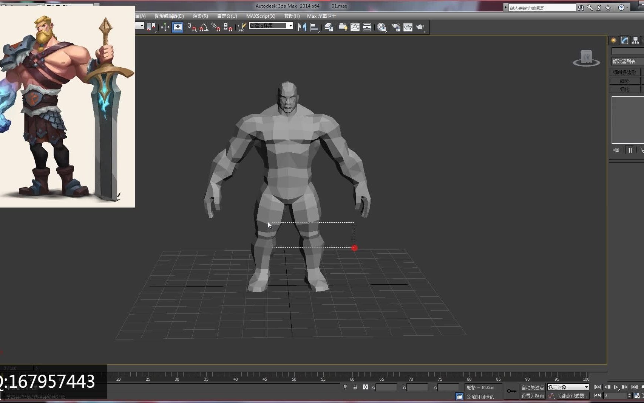Toggle the selection lock padlock icon
The height and width of the screenshot is (403, 644).
(x=355, y=387)
